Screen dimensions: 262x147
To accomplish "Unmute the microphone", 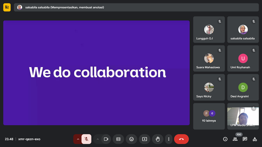I will [x=86, y=139].
